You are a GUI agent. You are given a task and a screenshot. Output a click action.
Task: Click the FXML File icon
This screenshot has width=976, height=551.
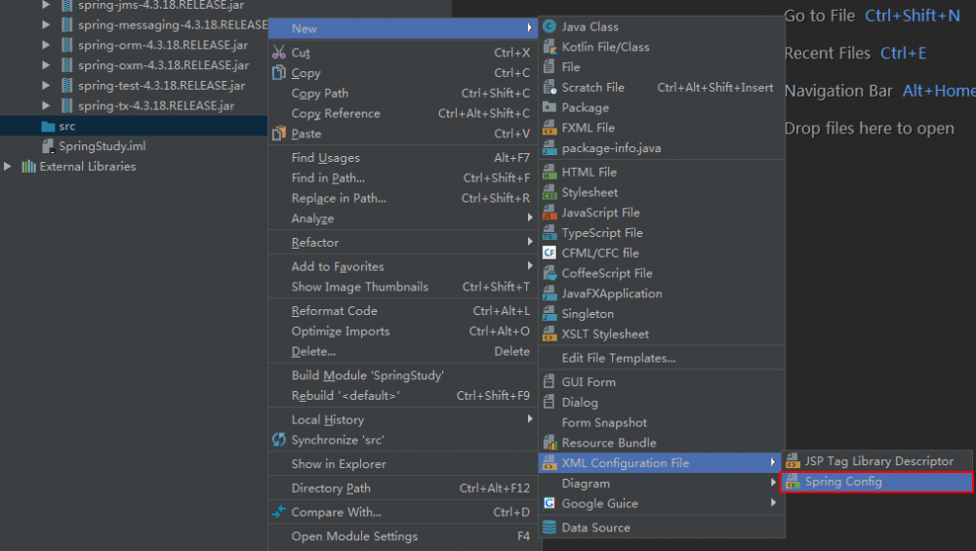coord(549,128)
